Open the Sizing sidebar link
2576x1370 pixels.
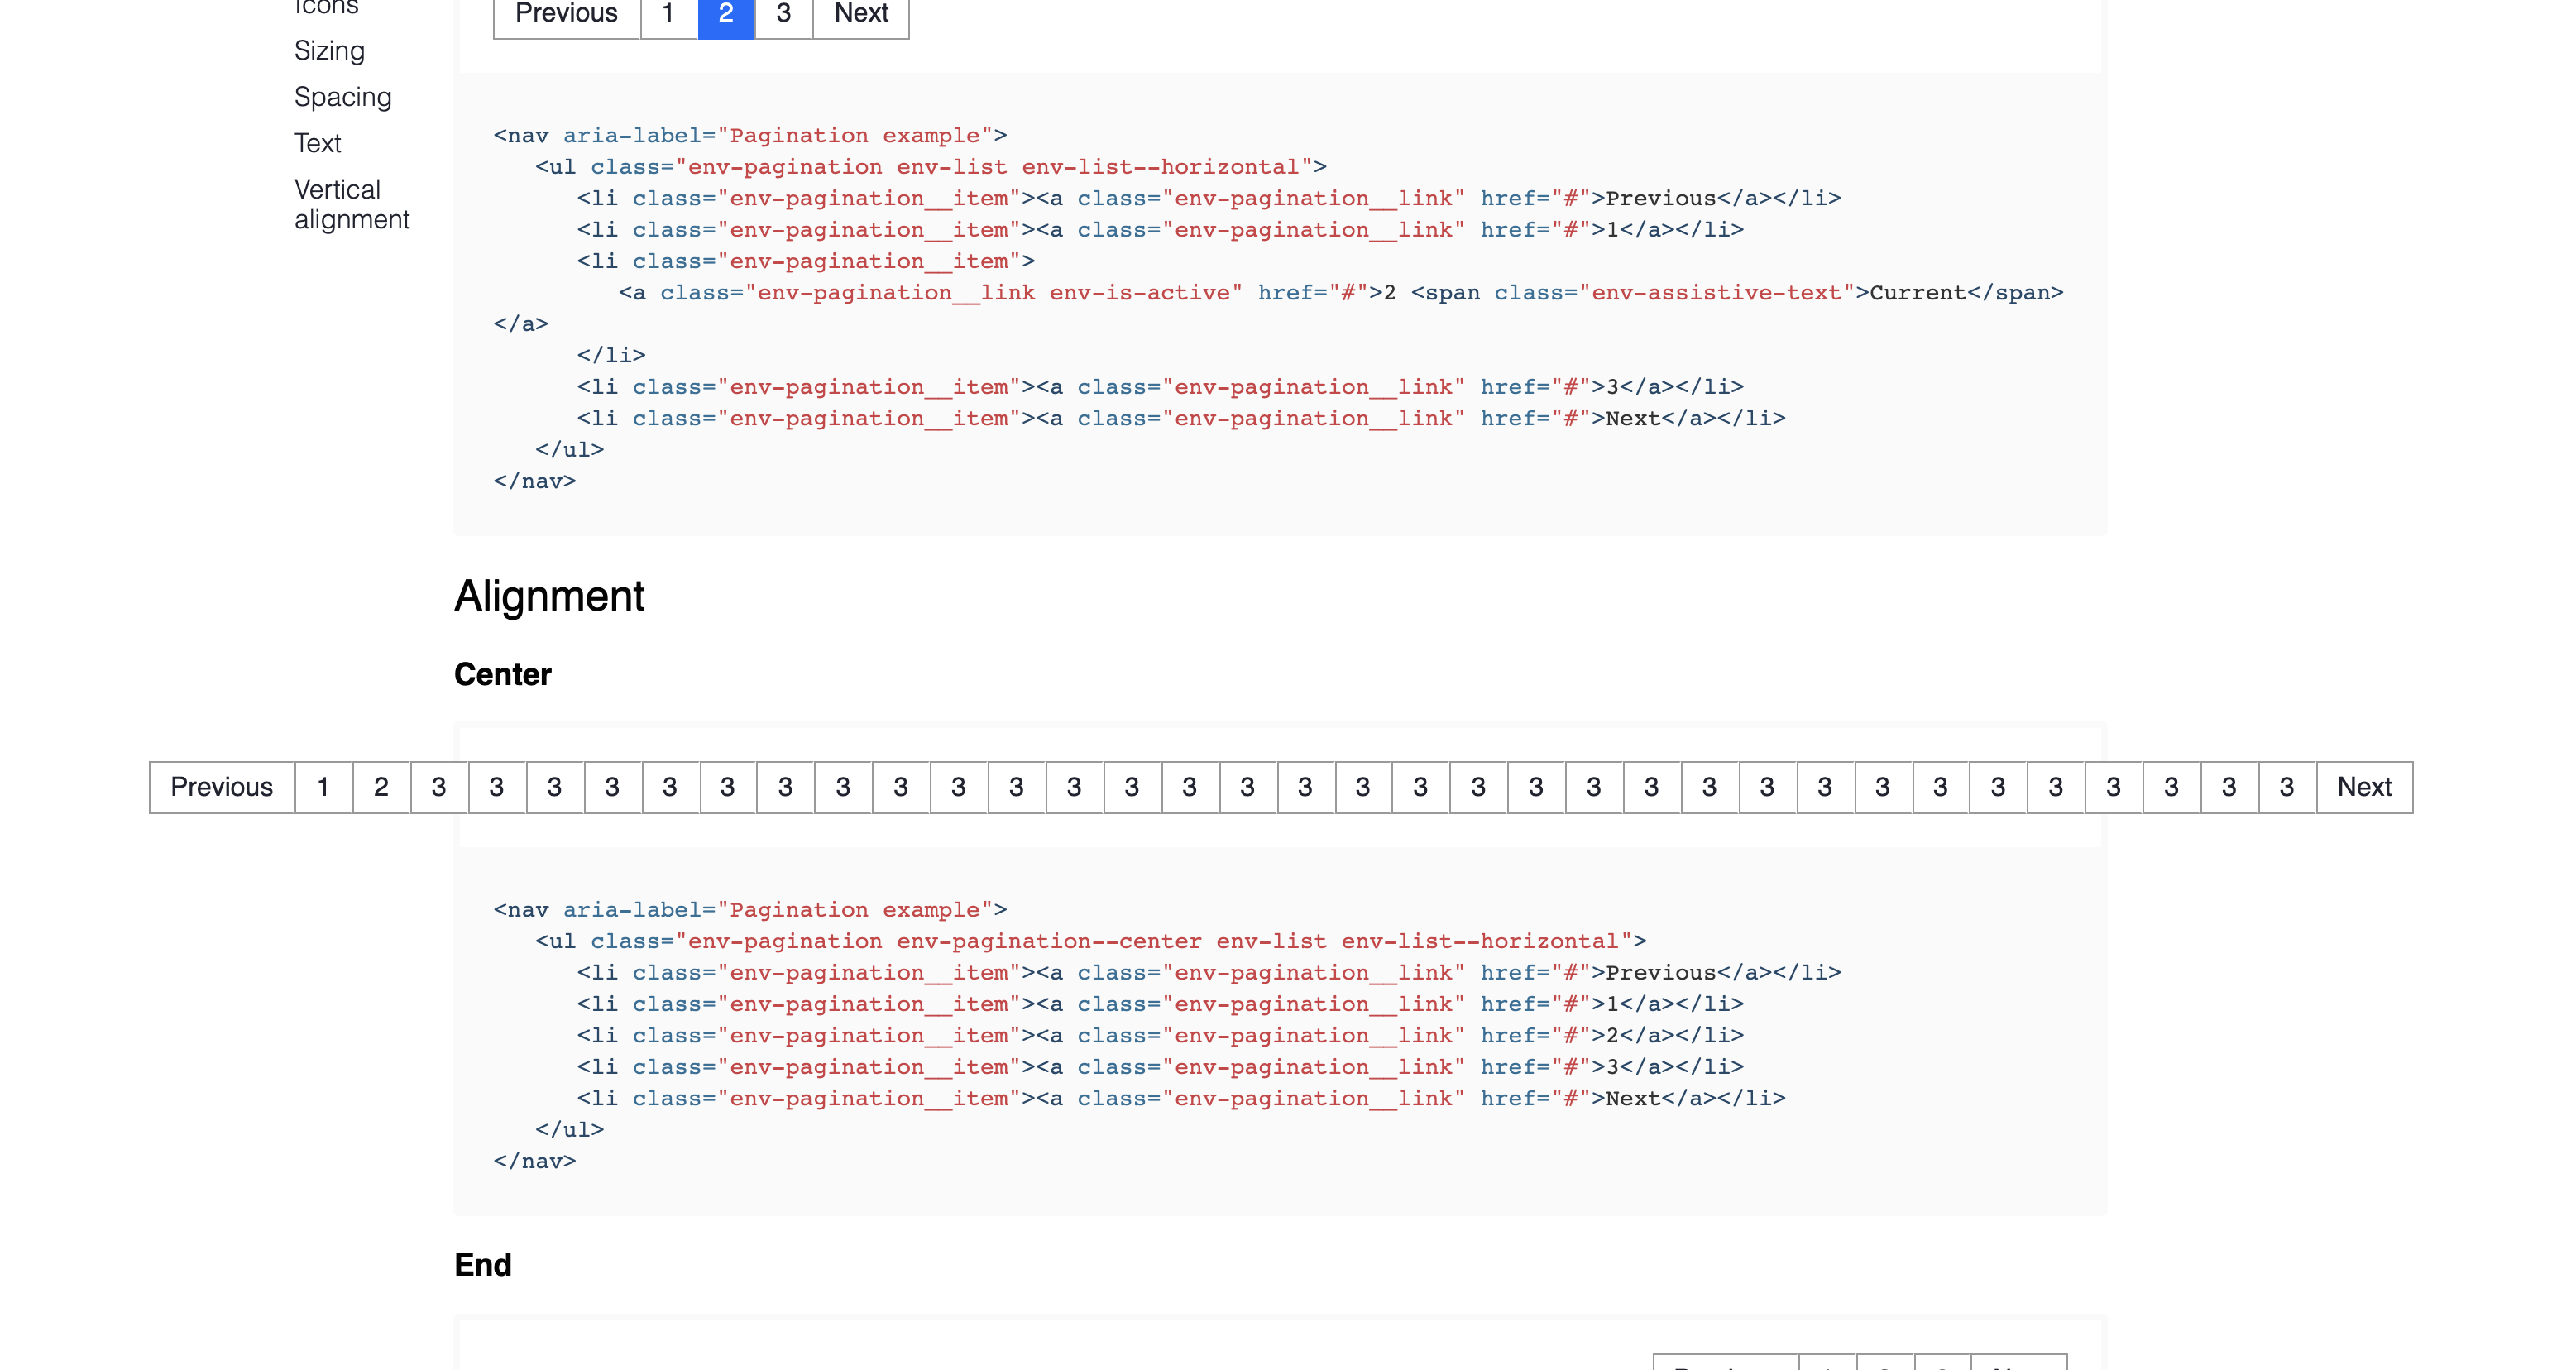329,51
